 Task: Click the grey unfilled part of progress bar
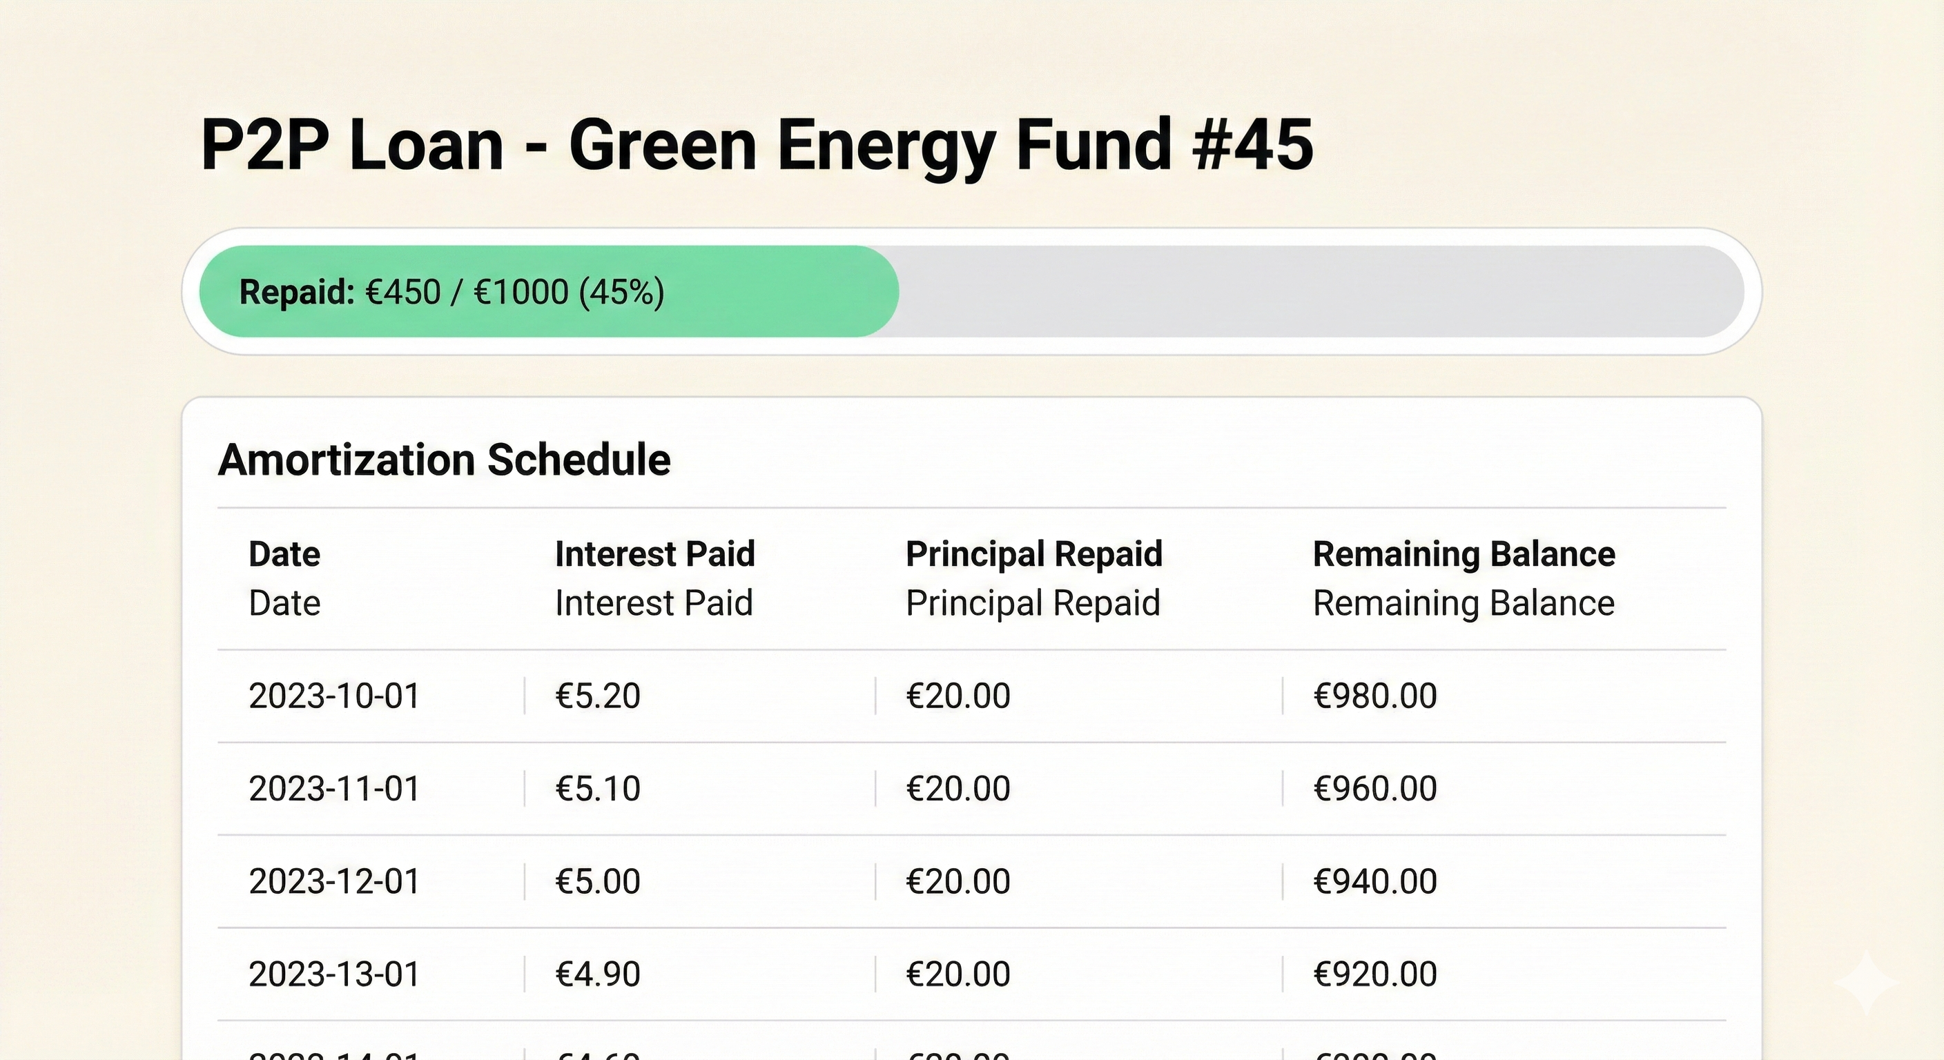tap(1321, 291)
